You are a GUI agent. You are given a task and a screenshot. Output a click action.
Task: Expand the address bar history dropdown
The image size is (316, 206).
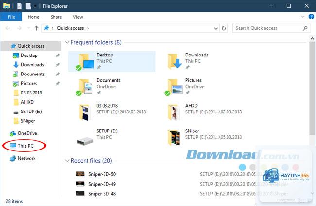(x=216, y=28)
